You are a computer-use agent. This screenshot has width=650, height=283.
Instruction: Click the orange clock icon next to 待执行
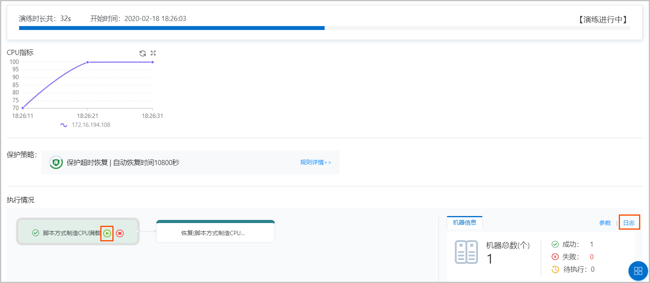tap(555, 269)
